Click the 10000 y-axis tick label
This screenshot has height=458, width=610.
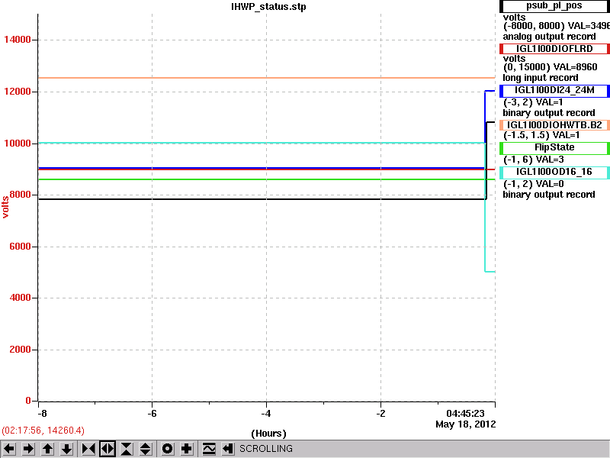[x=17, y=144]
